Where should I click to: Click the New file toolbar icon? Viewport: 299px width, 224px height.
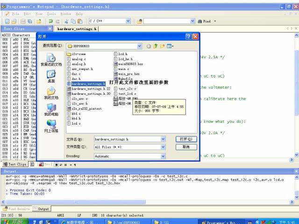(x=7, y=21)
